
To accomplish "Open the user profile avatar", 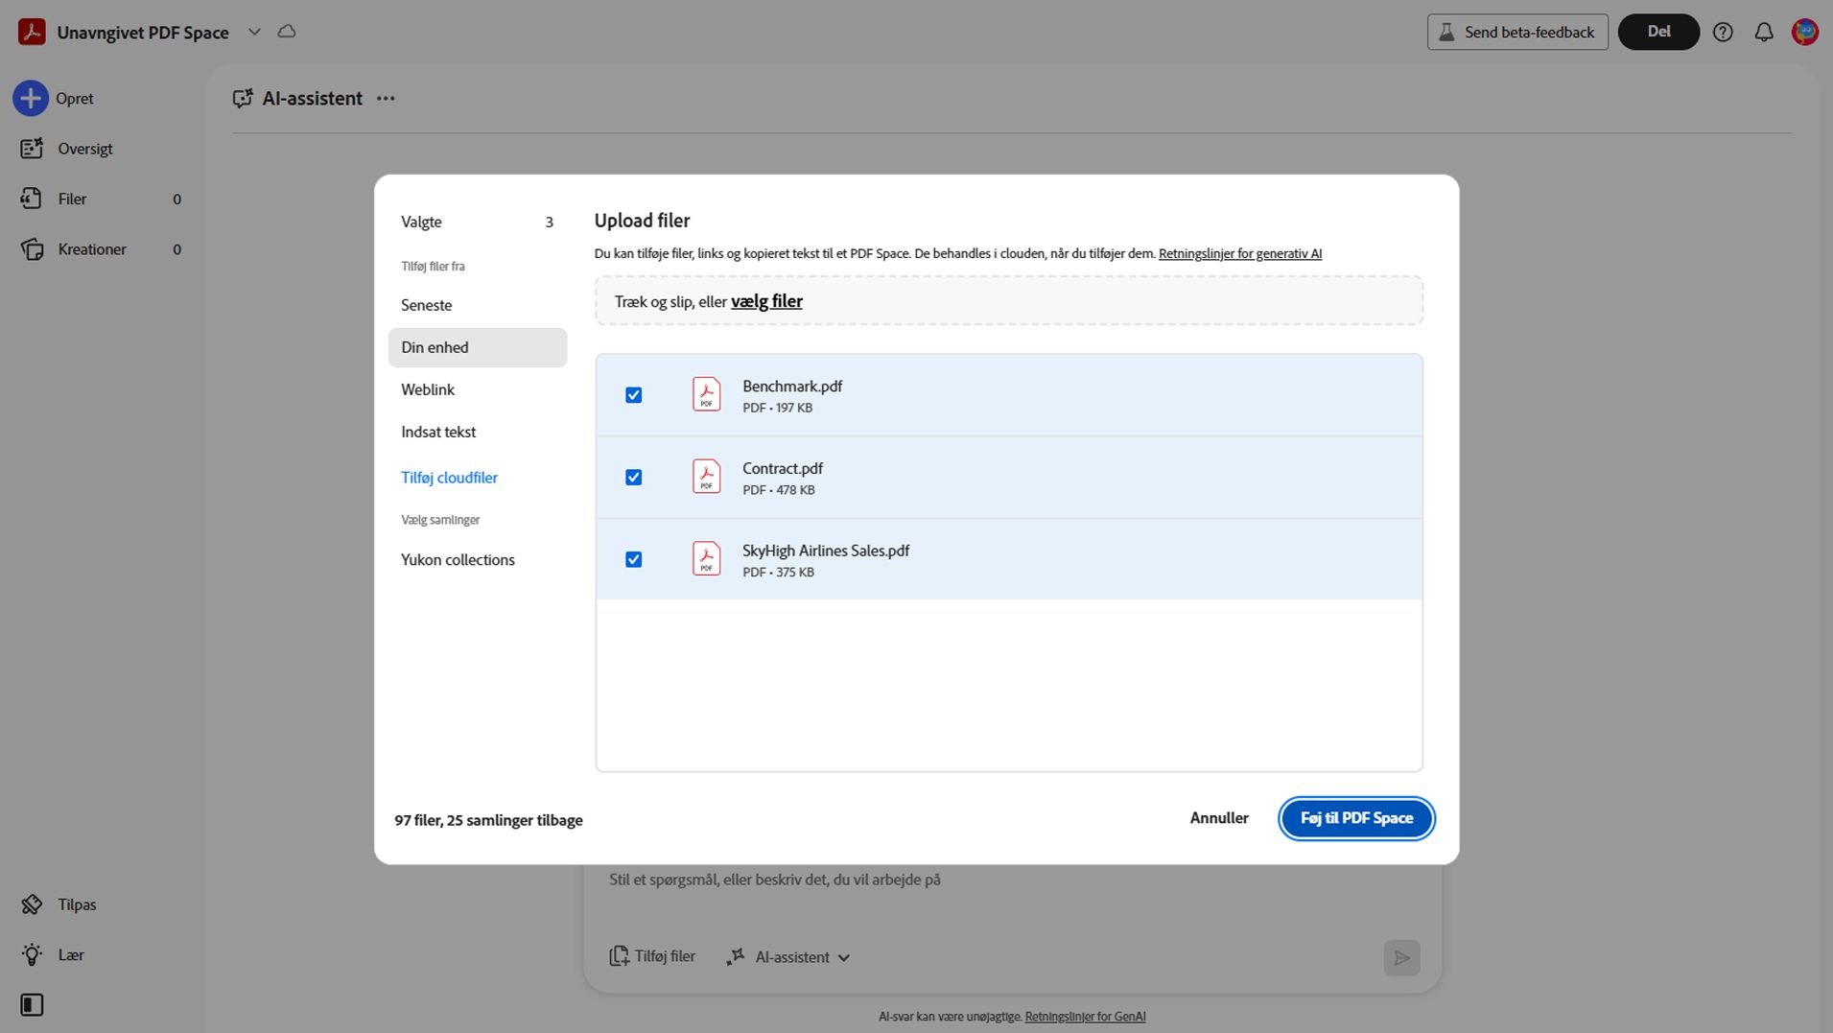I will point(1804,32).
